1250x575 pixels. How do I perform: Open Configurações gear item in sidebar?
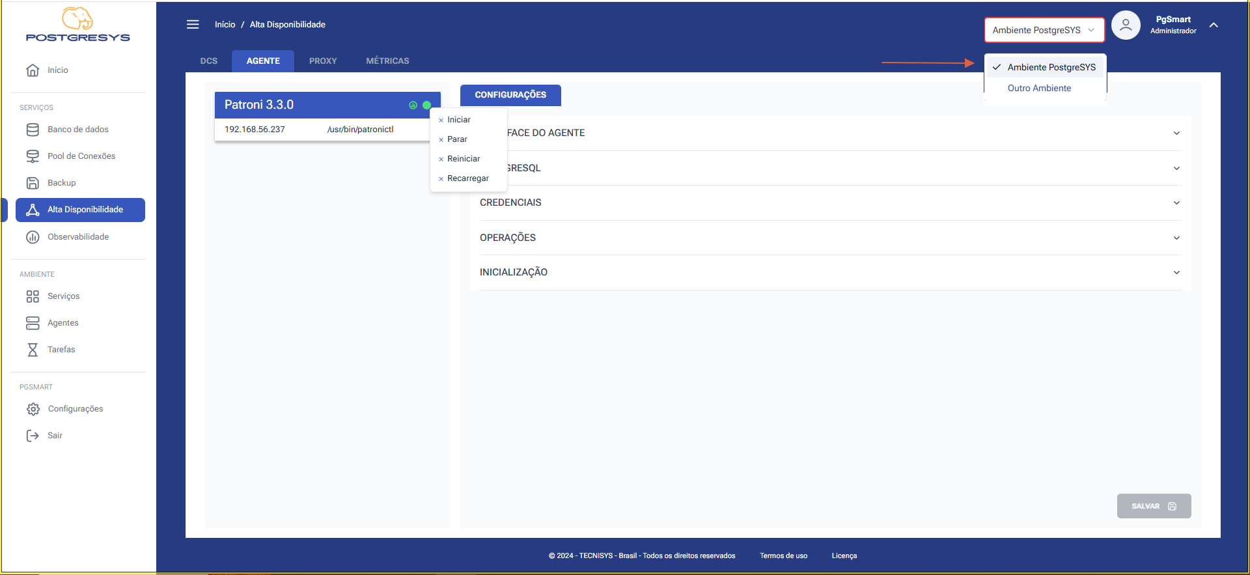[80, 409]
